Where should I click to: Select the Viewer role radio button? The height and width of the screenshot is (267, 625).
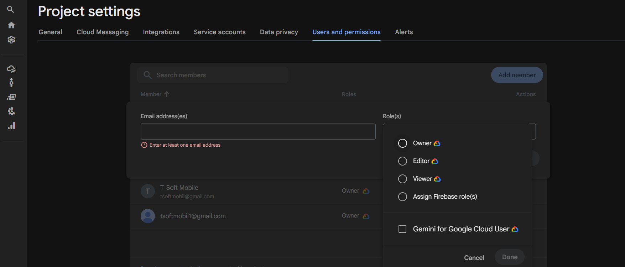click(402, 179)
